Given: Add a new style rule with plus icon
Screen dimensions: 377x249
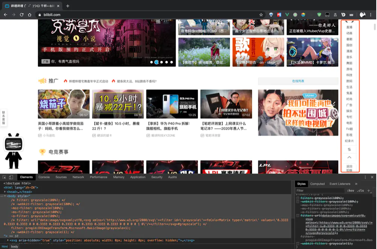Looking at the screenshot, I should 369,190.
